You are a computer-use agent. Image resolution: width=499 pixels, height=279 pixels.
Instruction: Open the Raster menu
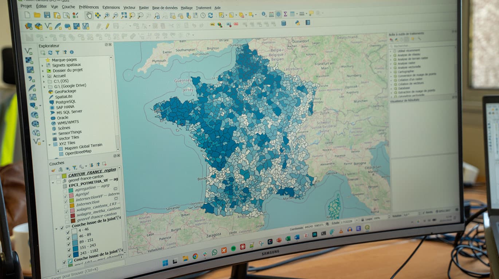pos(144,8)
